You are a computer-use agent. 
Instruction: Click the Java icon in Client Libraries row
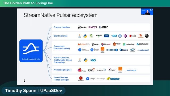pos(79,36)
